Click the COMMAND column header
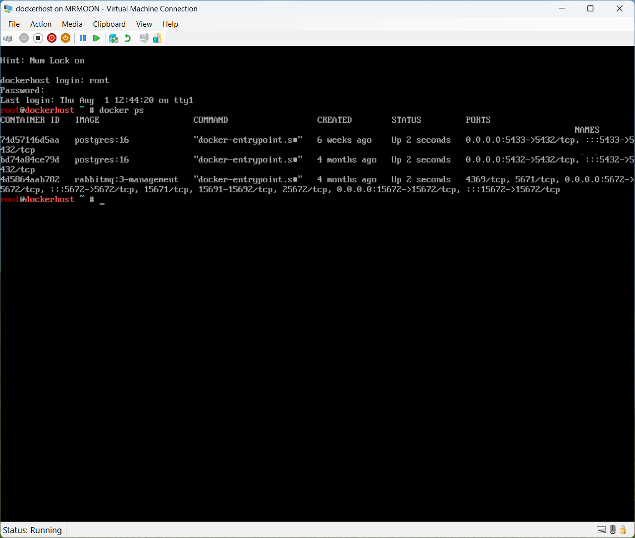 coord(211,120)
